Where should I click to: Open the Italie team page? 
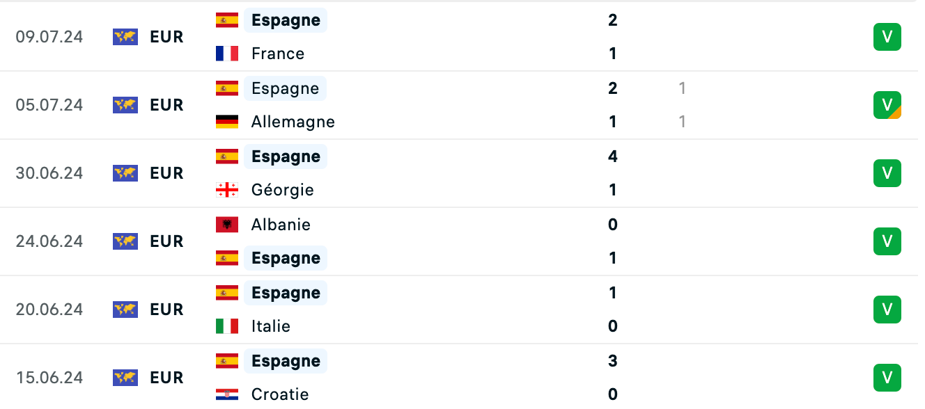(x=271, y=326)
